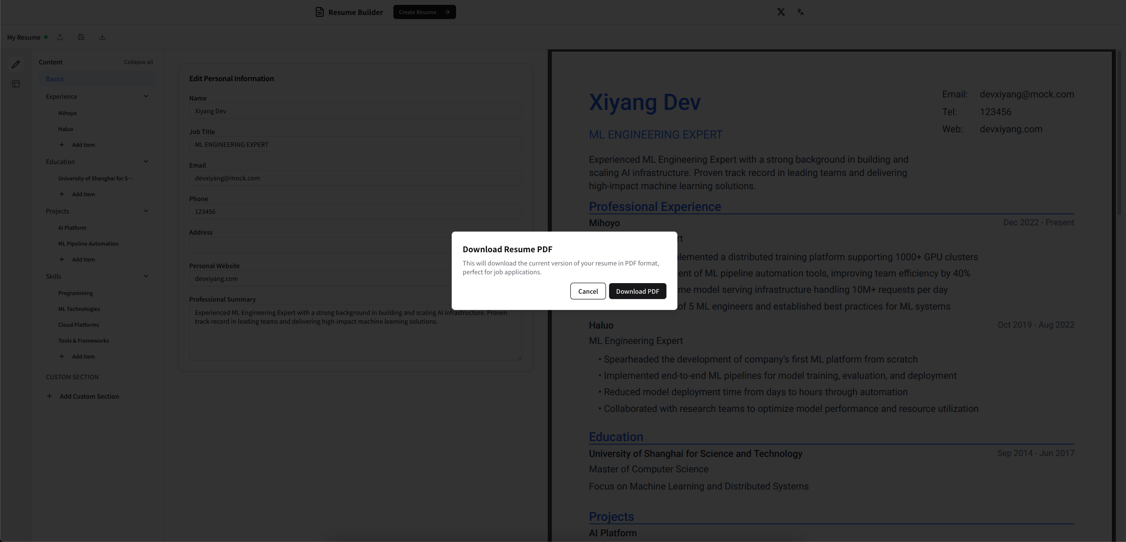
Task: Add a new item under Projects
Action: pos(78,259)
